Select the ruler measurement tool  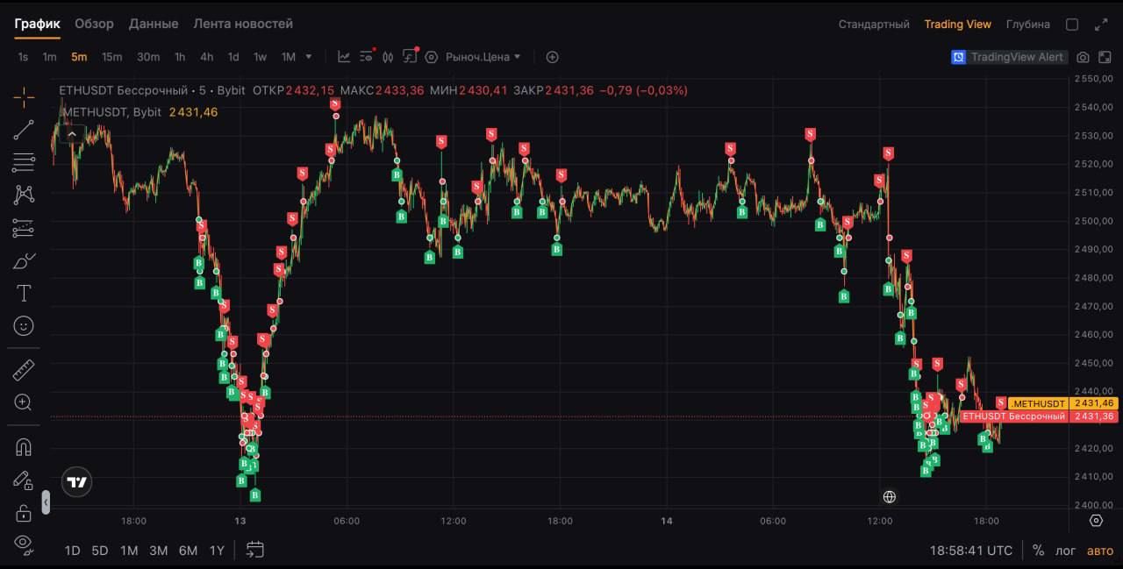coord(24,370)
